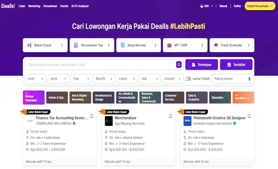
Task: Open the Events menu item
Action: pyautogui.click(x=64, y=6)
